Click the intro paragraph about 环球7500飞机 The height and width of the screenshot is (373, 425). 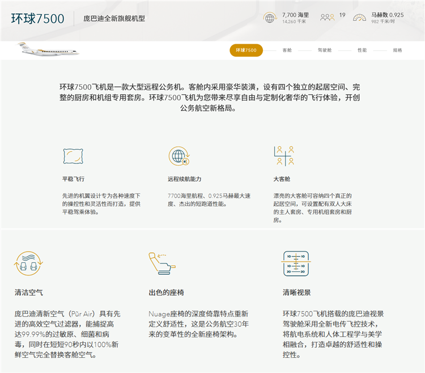point(210,98)
